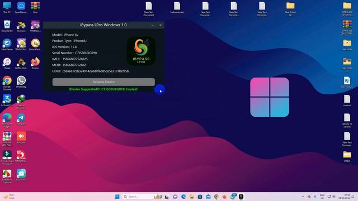Launch the Griffin Unlocker shortcut

coord(21,63)
